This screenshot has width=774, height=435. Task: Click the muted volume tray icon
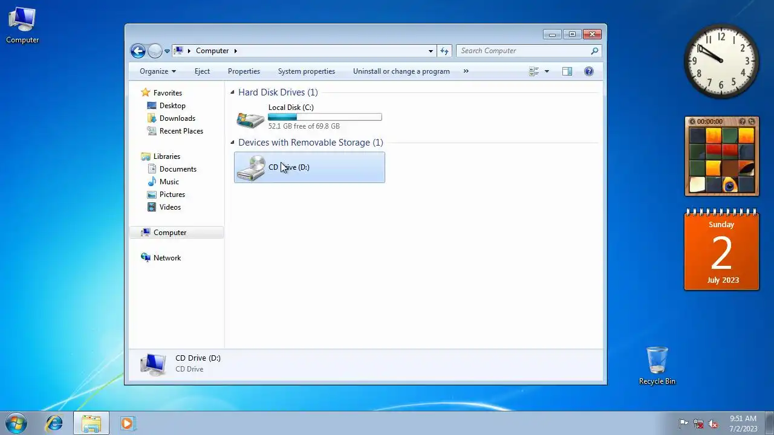(x=713, y=424)
